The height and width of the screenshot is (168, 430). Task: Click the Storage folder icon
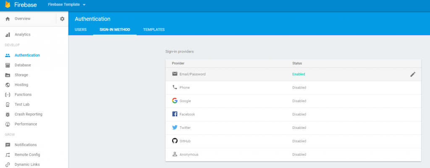click(x=8, y=75)
